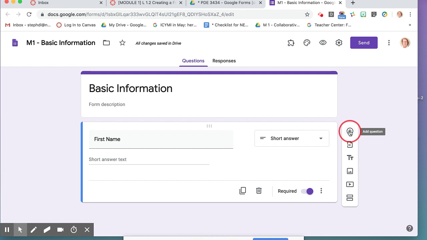Switch to the MODULE 1 browser tab

147,3
